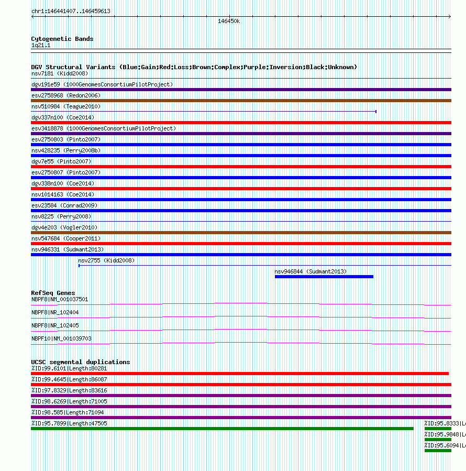This screenshot has width=466, height=471.
Task: Click the nsv428235 (Perry2008b) label
Action: tap(66, 150)
